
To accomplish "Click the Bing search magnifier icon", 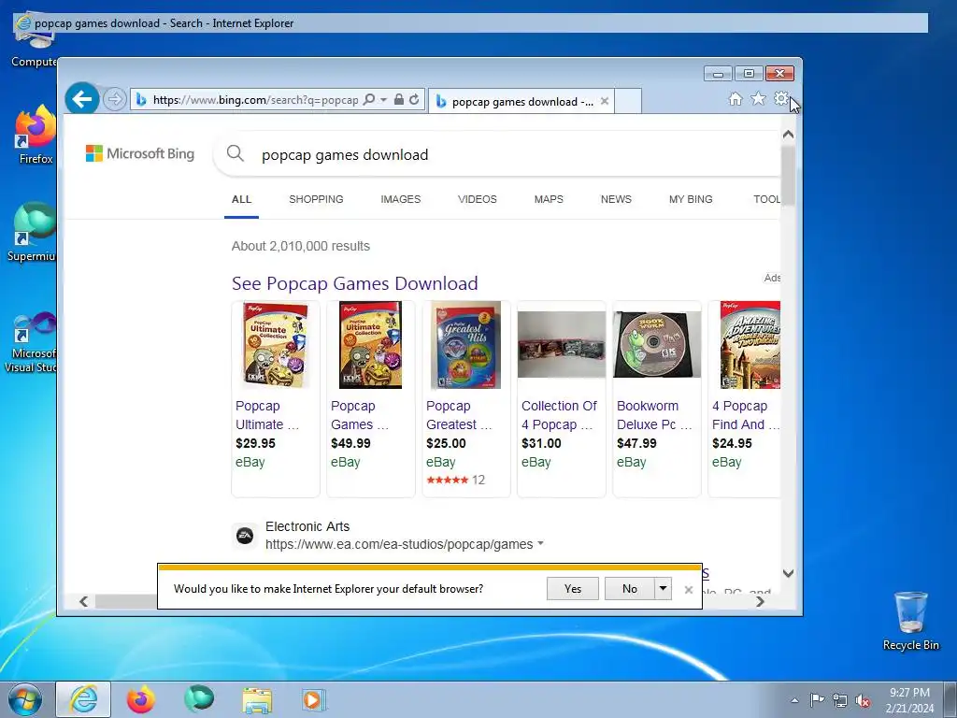I will (x=235, y=153).
